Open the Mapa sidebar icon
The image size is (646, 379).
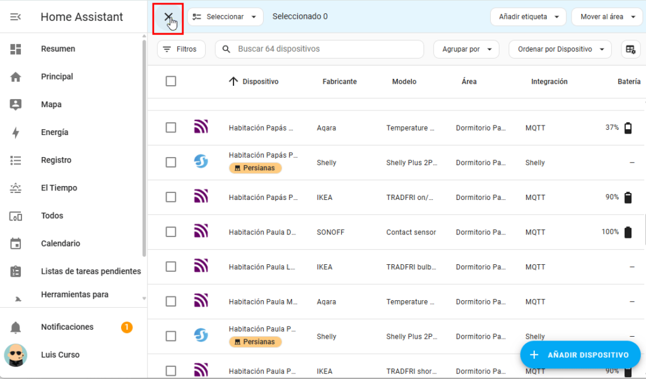[16, 105]
